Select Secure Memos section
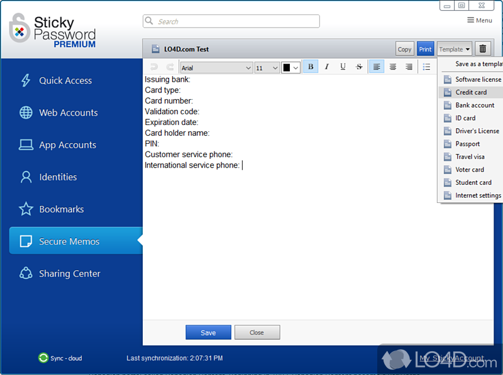Screen dimensions: 503x375 tap(76, 241)
